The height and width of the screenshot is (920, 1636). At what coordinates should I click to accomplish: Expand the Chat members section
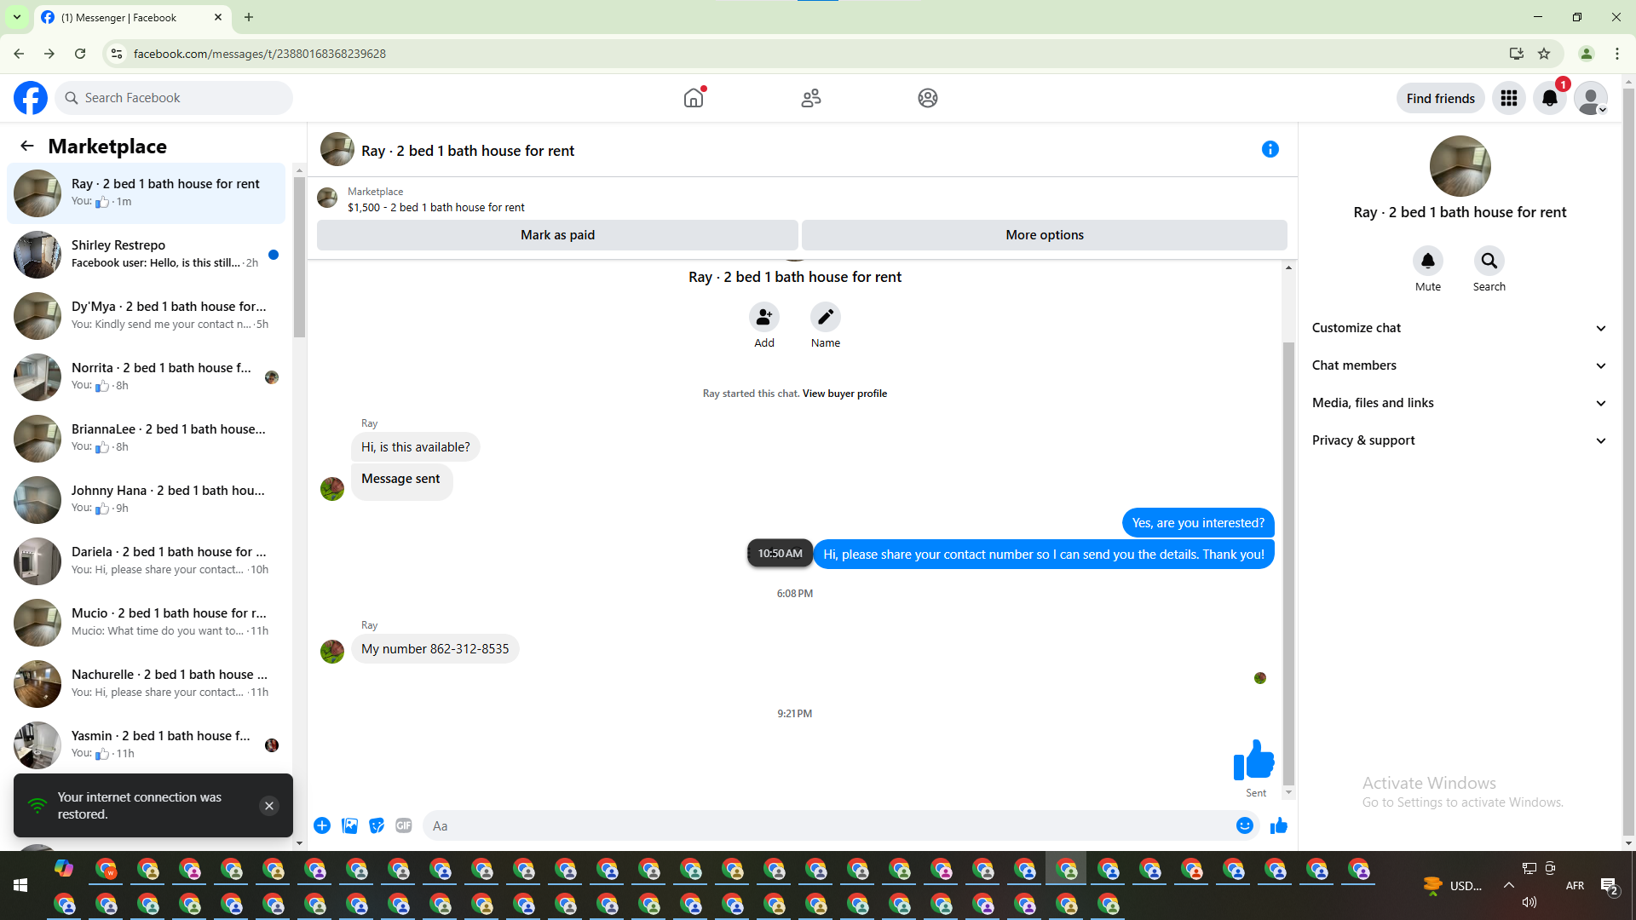tap(1460, 365)
